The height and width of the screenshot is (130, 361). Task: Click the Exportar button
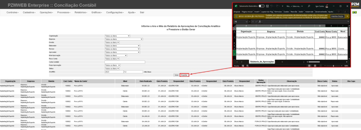tap(184, 75)
